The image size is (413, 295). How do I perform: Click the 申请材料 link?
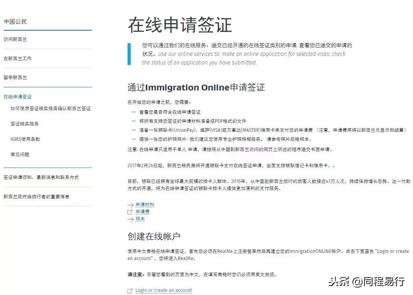(x=145, y=205)
